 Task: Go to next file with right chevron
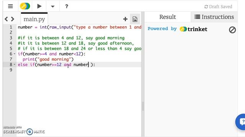13,19
